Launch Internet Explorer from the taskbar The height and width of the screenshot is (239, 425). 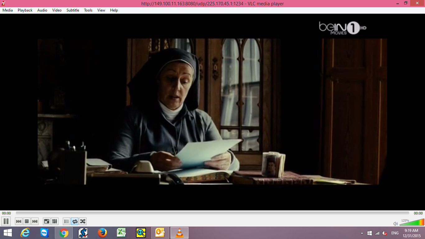(25, 233)
